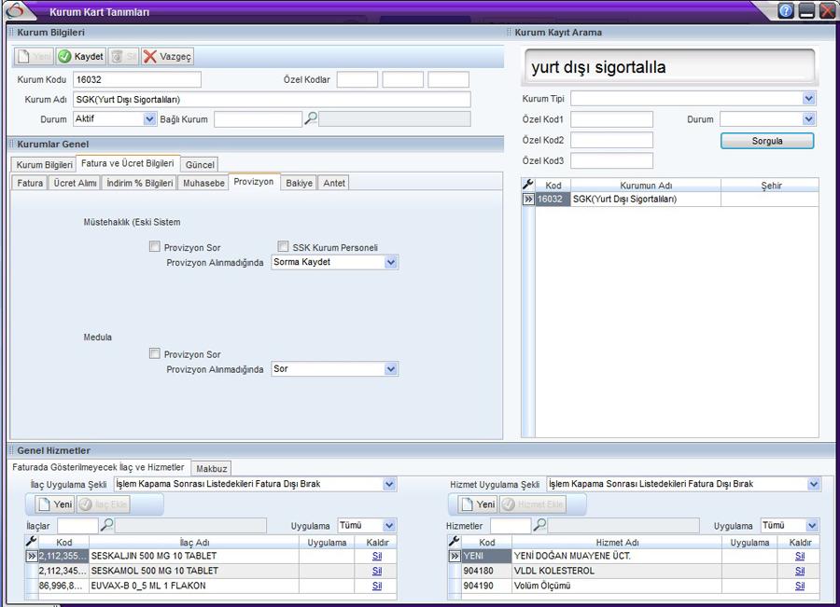Click the Sorgula button
This screenshot has height=607, width=840.
[767, 141]
